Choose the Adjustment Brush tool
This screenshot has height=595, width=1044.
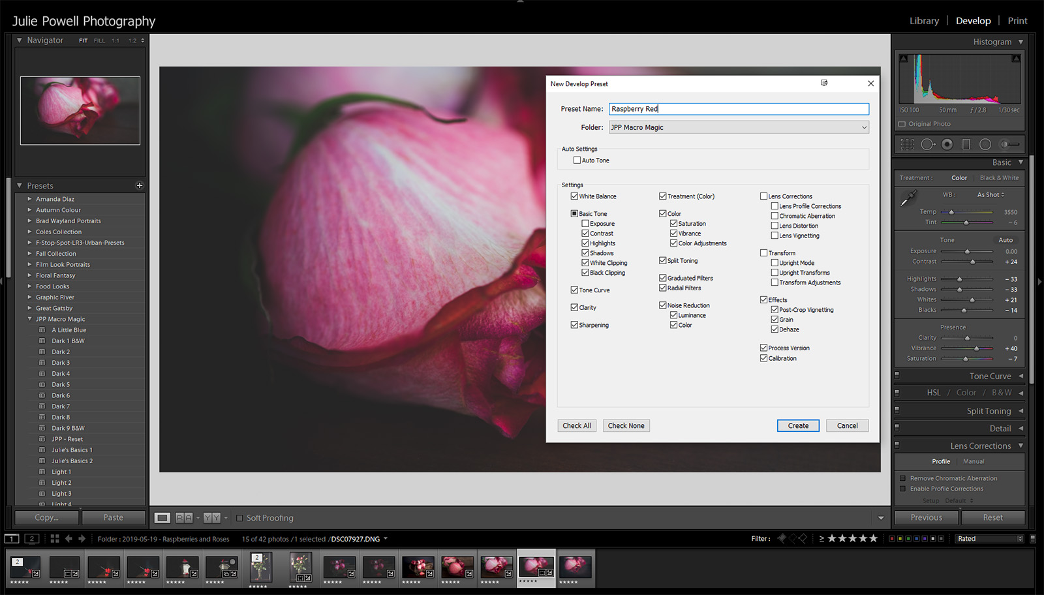(x=1010, y=144)
